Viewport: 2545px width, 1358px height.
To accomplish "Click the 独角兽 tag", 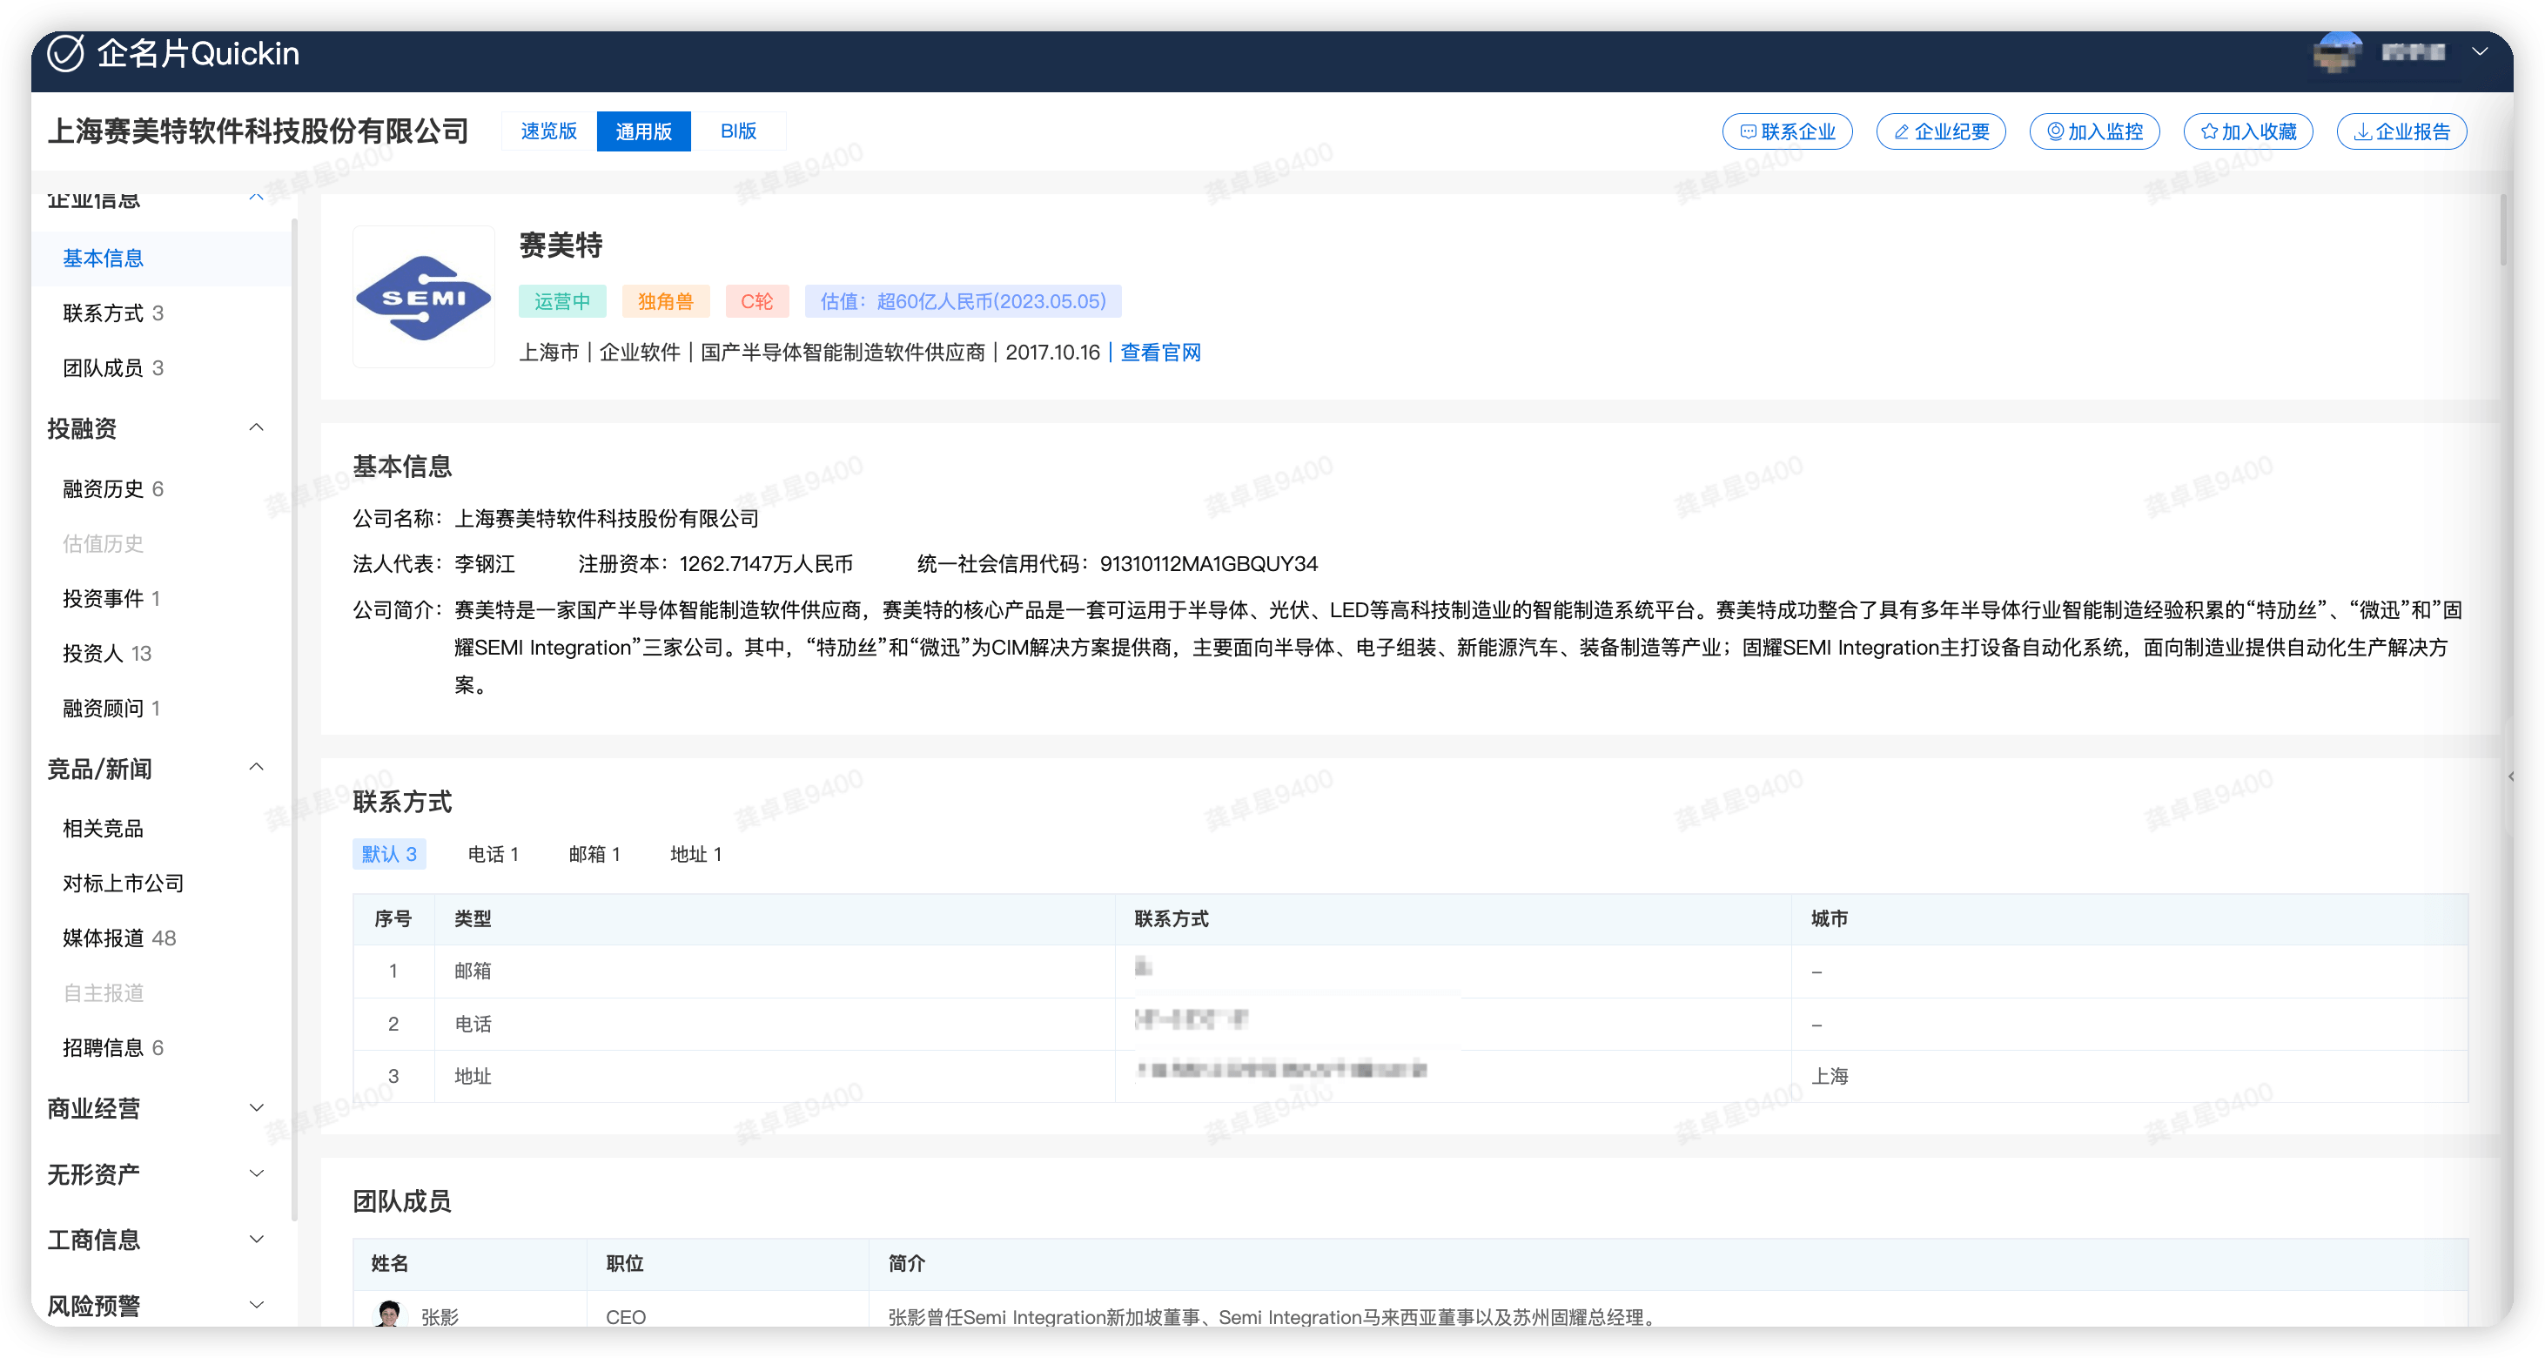I will tap(666, 301).
